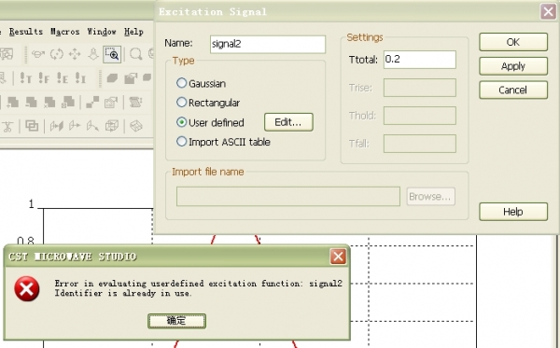Select the pan view four-arrow tool

coord(75,54)
